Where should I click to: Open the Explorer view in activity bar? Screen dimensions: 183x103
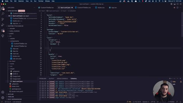point(3,8)
